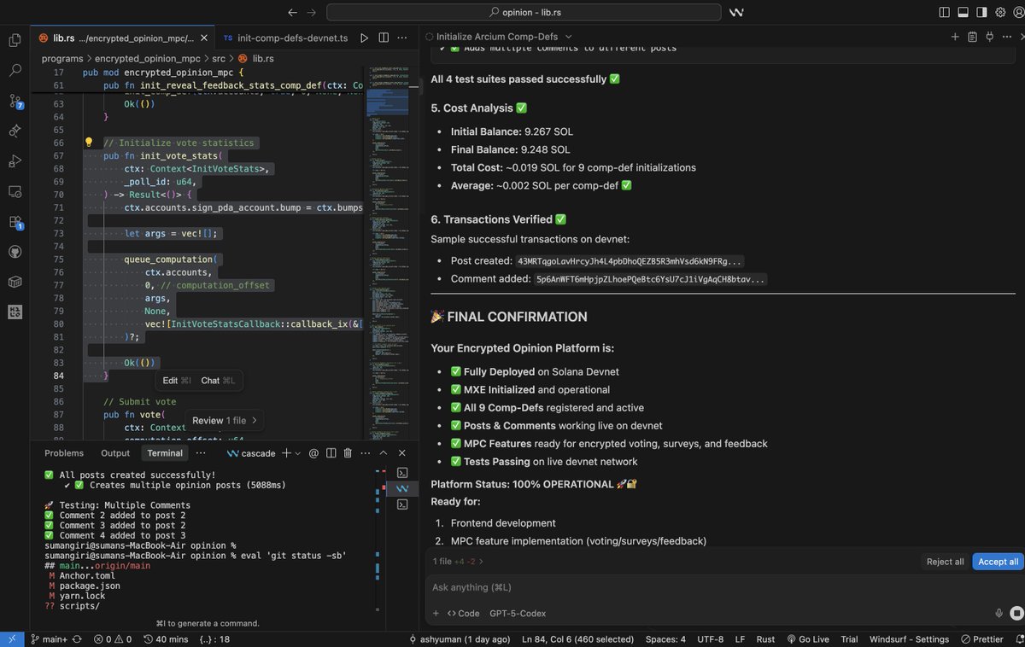Reject all Cascade changes
This screenshot has width=1025, height=647.
[945, 562]
